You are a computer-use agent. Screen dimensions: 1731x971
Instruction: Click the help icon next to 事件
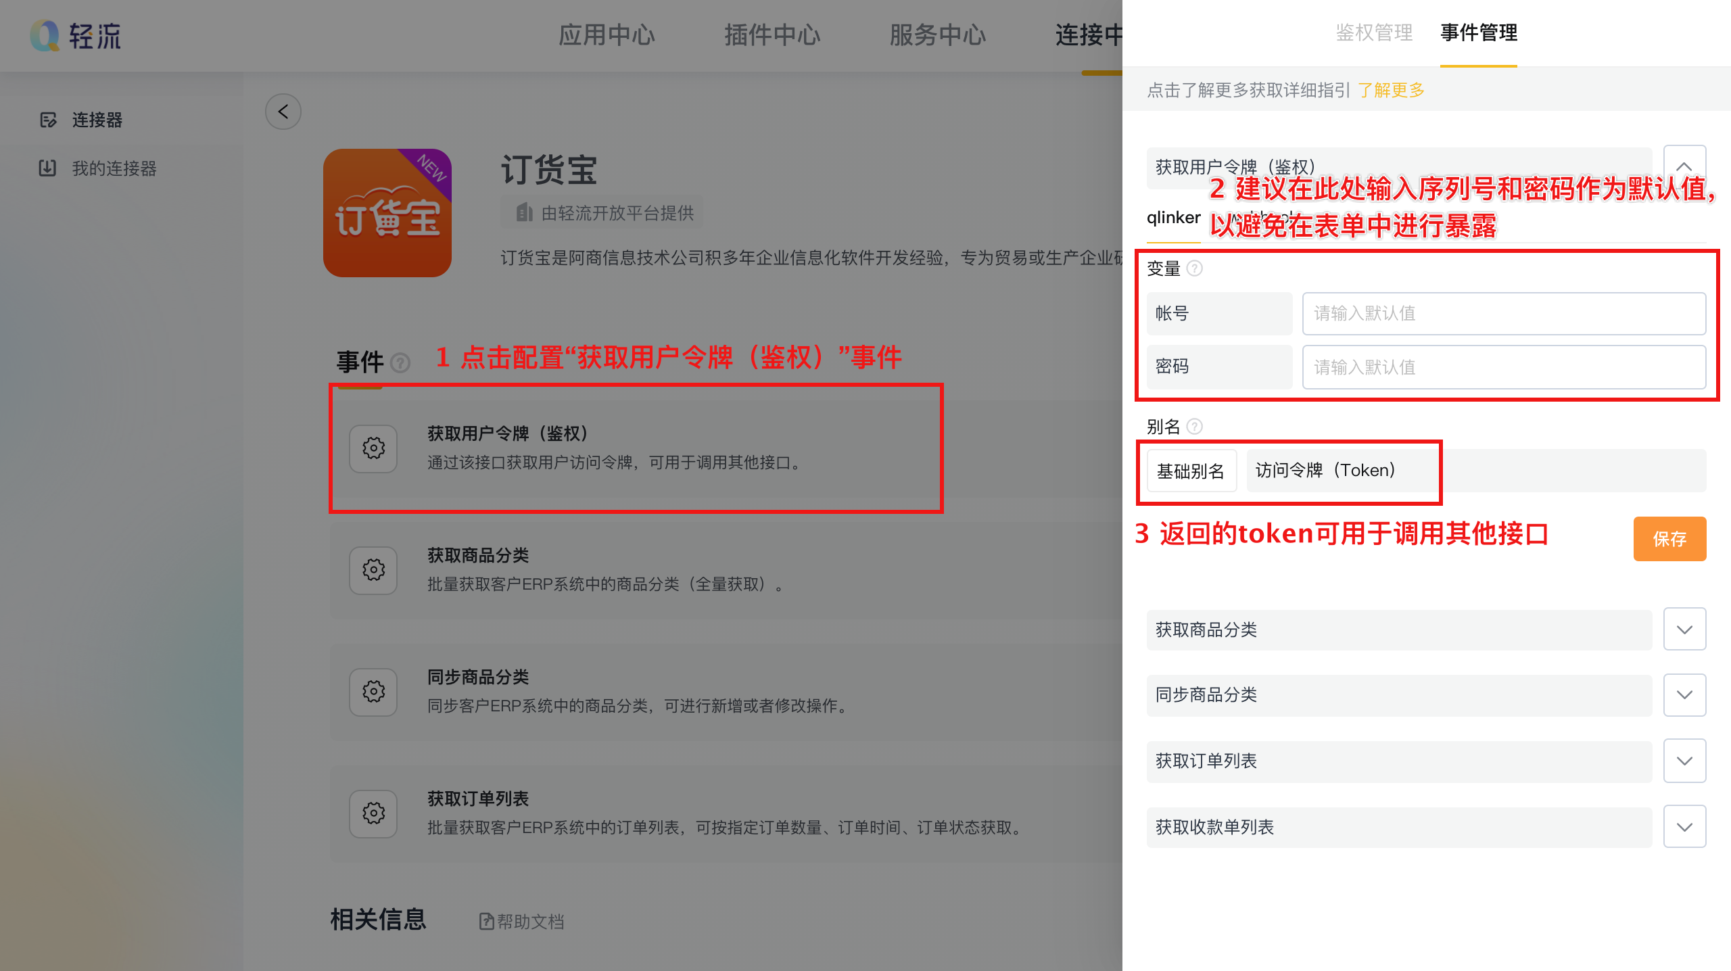(401, 363)
